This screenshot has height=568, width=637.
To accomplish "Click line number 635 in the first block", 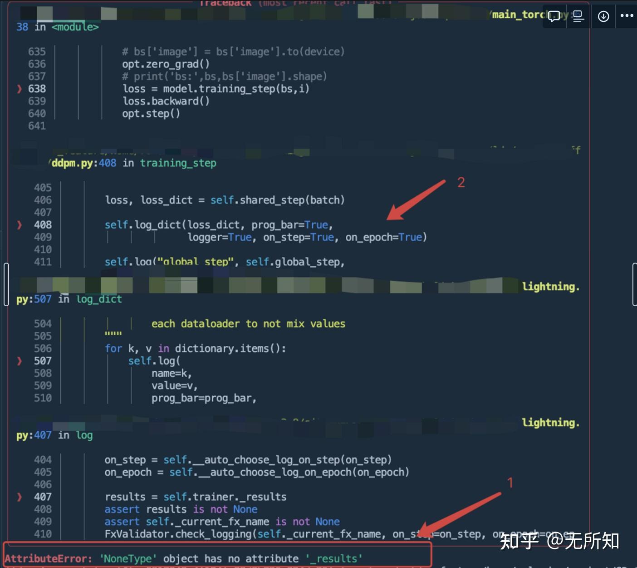I will point(37,52).
